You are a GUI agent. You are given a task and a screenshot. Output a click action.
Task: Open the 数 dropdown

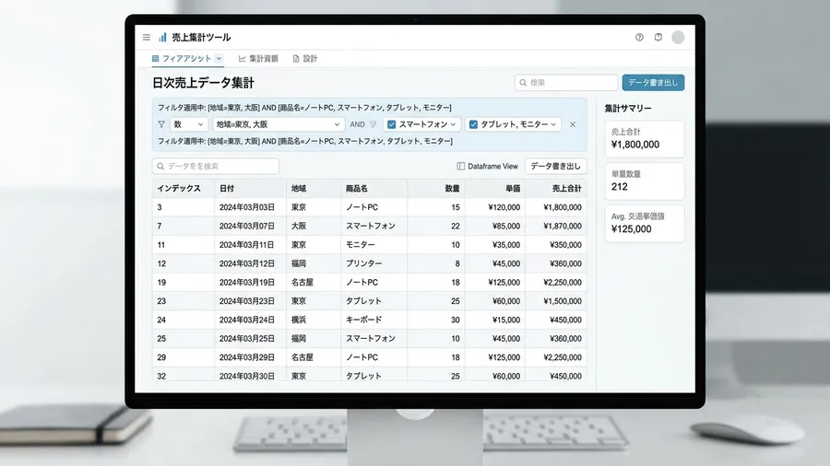click(188, 124)
